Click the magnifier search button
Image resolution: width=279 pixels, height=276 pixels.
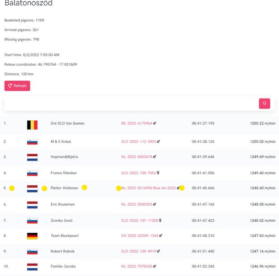coord(264,104)
